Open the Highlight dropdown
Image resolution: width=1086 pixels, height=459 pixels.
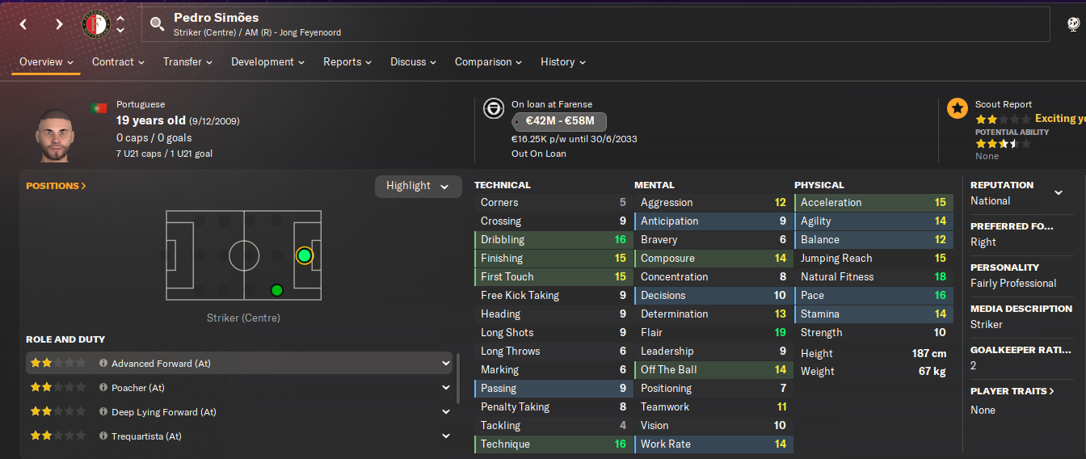(x=418, y=186)
